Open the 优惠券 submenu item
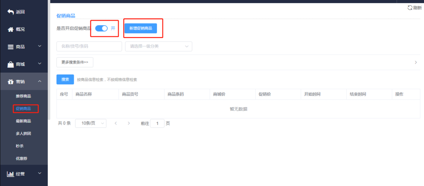The width and height of the screenshot is (424, 186). pyautogui.click(x=21, y=159)
